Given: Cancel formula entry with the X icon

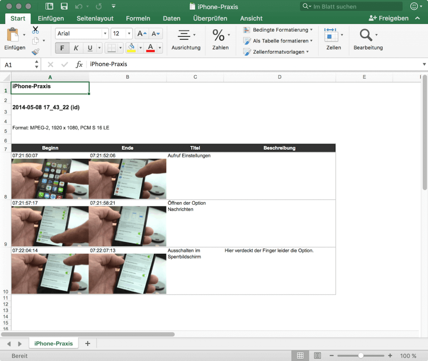Looking at the screenshot, I should coord(51,64).
